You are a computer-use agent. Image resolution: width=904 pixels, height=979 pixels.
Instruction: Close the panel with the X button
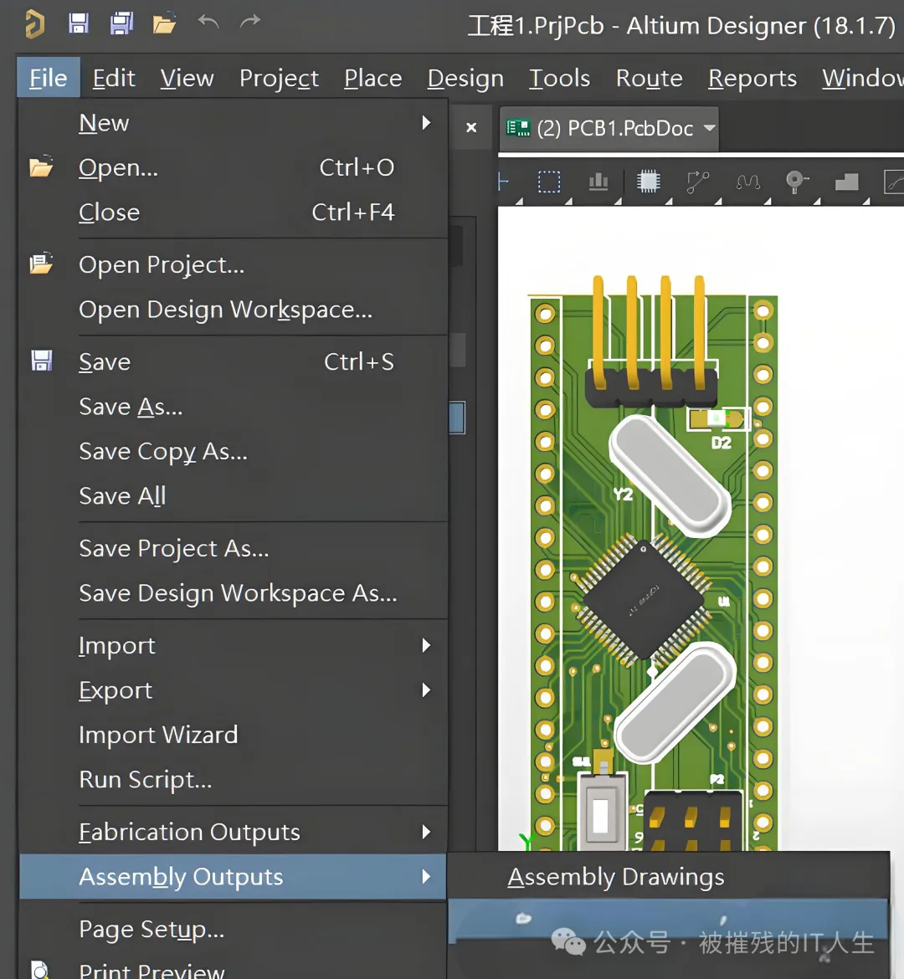click(x=471, y=127)
